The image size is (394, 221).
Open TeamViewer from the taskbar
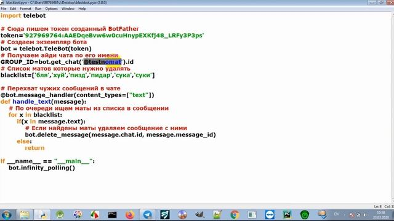(x=270, y=215)
